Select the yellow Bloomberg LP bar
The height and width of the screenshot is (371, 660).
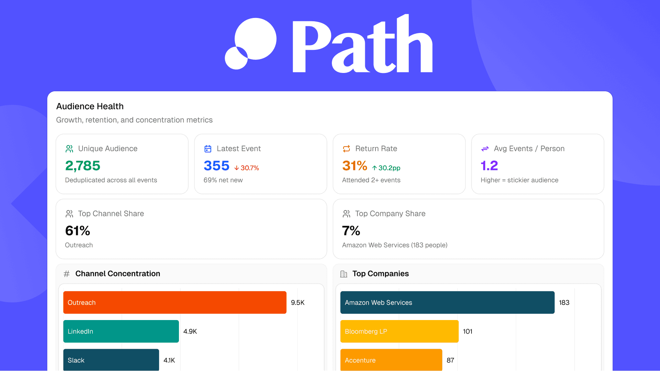399,331
